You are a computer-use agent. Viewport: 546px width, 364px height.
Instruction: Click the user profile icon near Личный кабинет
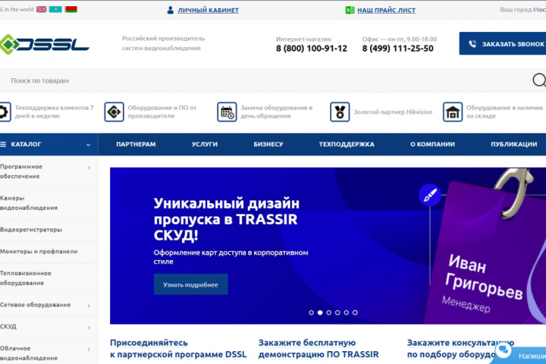pos(171,10)
